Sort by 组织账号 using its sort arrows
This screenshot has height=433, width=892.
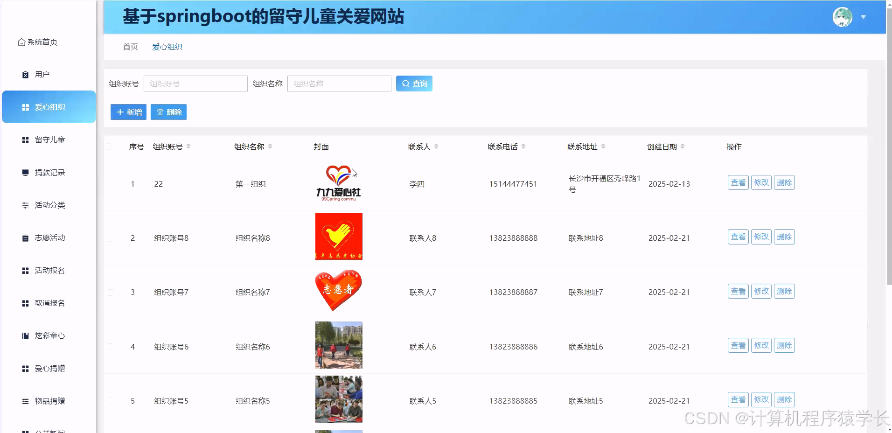(x=188, y=146)
